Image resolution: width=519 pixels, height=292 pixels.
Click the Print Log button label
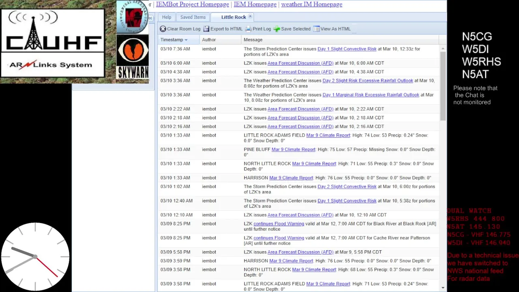coord(262,29)
